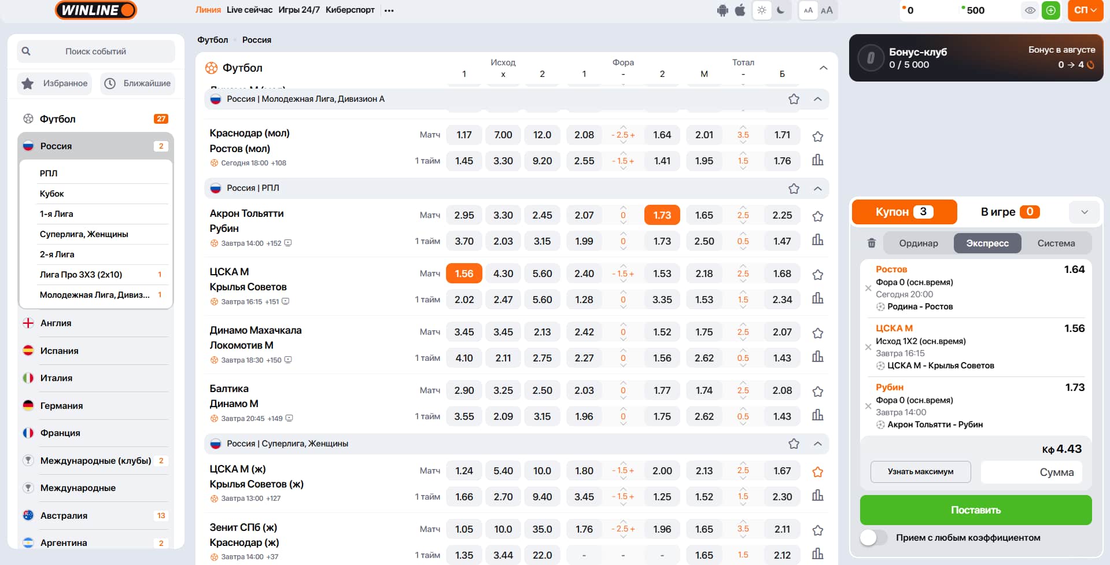Select Балтика match win odds 2.90
This screenshot has width=1110, height=565.
464,390
